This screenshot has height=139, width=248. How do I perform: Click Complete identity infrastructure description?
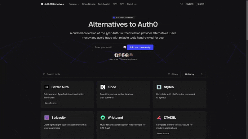point(174,126)
